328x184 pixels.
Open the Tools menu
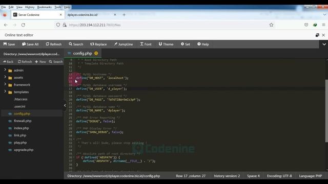click(58, 7)
